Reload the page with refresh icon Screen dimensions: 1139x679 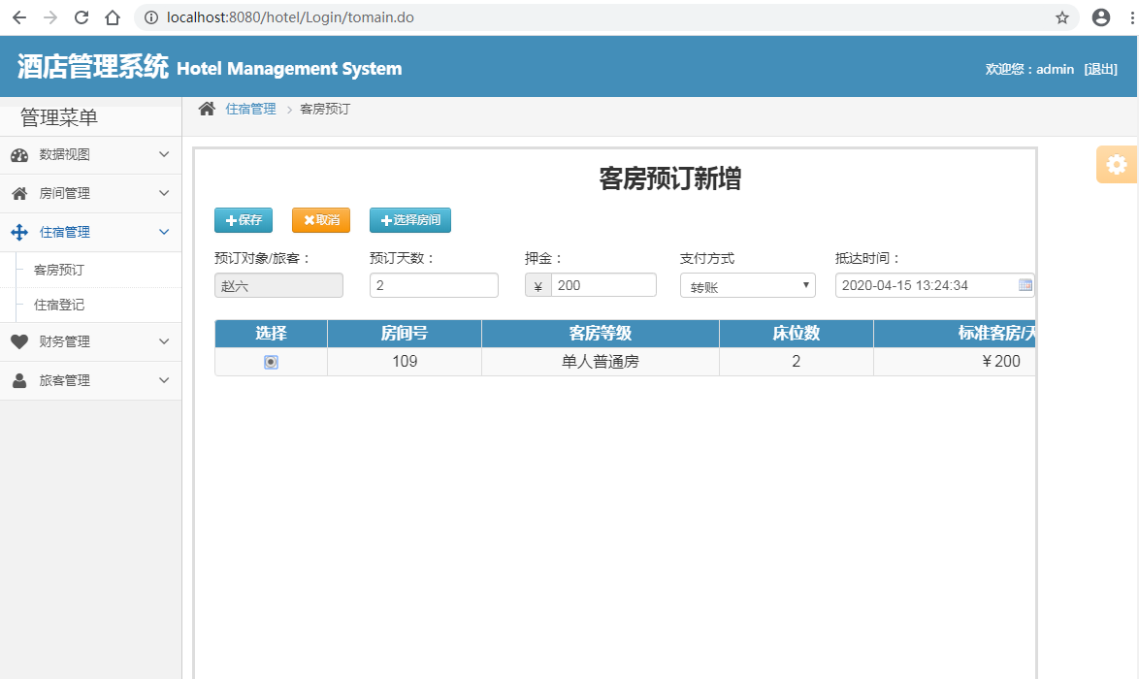click(x=81, y=17)
